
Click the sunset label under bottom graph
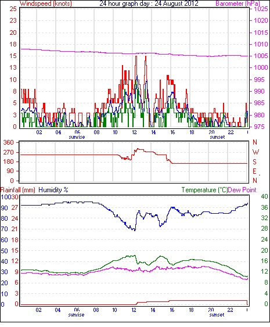pos(217,315)
